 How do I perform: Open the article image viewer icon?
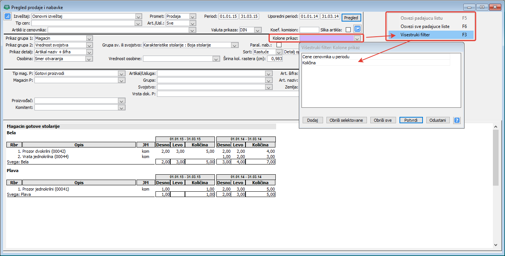(x=357, y=29)
